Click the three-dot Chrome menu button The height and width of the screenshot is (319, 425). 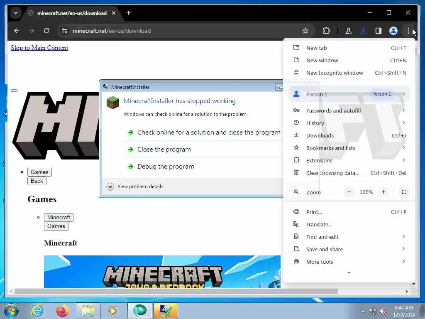[x=408, y=31]
